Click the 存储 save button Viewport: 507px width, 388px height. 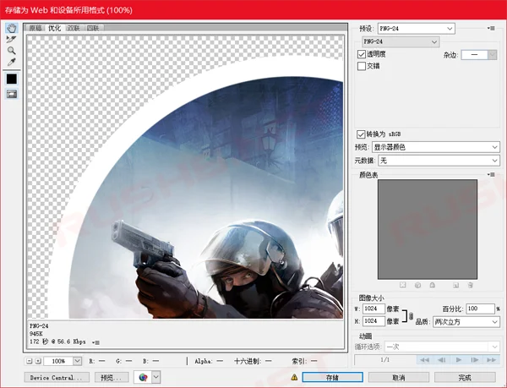[x=332, y=377]
